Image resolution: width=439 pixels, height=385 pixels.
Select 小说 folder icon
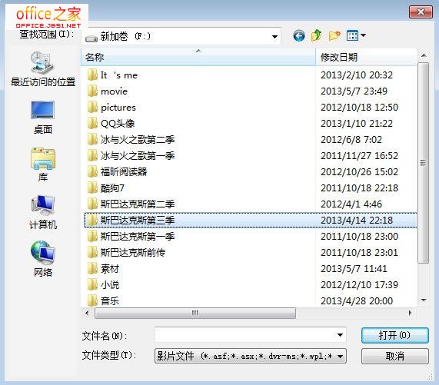92,285
